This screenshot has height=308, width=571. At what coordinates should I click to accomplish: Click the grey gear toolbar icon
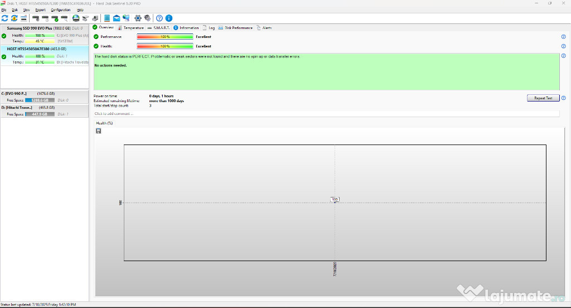[147, 18]
